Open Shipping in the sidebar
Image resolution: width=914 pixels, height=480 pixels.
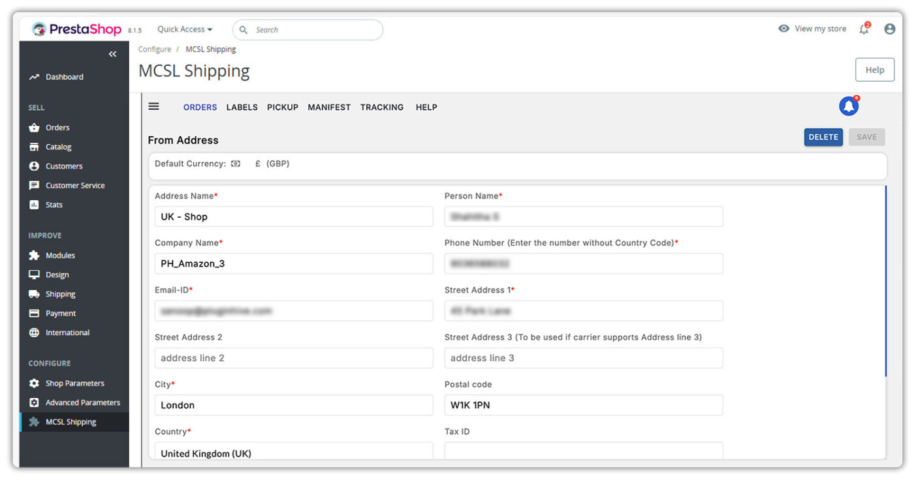[60, 294]
